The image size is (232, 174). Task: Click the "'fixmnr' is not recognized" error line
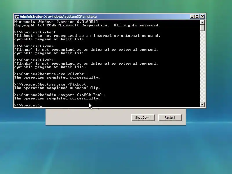pos(86,50)
